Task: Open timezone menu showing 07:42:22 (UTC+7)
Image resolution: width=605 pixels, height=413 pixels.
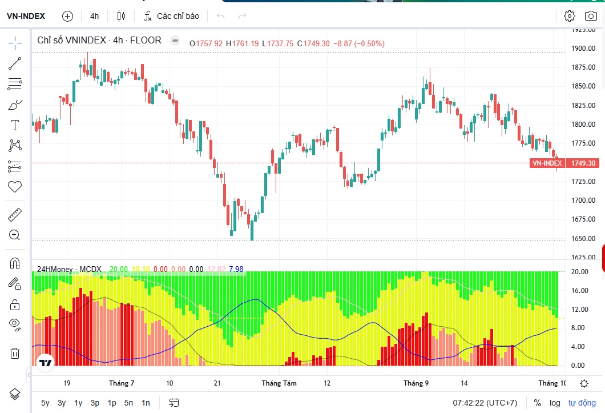Action: click(485, 403)
